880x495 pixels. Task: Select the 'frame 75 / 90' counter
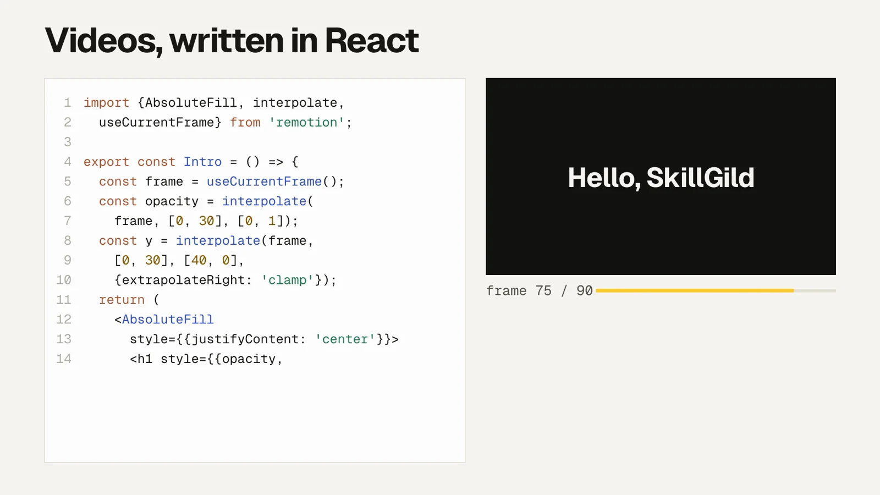click(539, 291)
